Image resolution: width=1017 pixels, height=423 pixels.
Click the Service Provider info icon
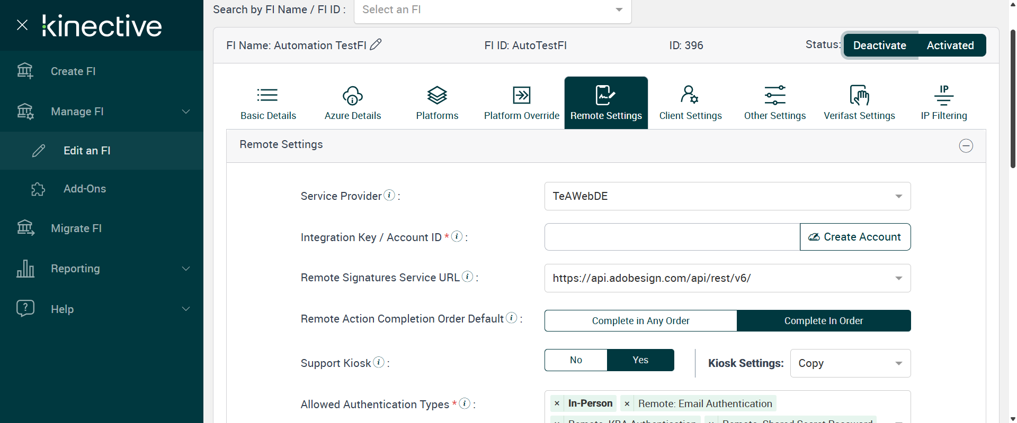(x=389, y=196)
